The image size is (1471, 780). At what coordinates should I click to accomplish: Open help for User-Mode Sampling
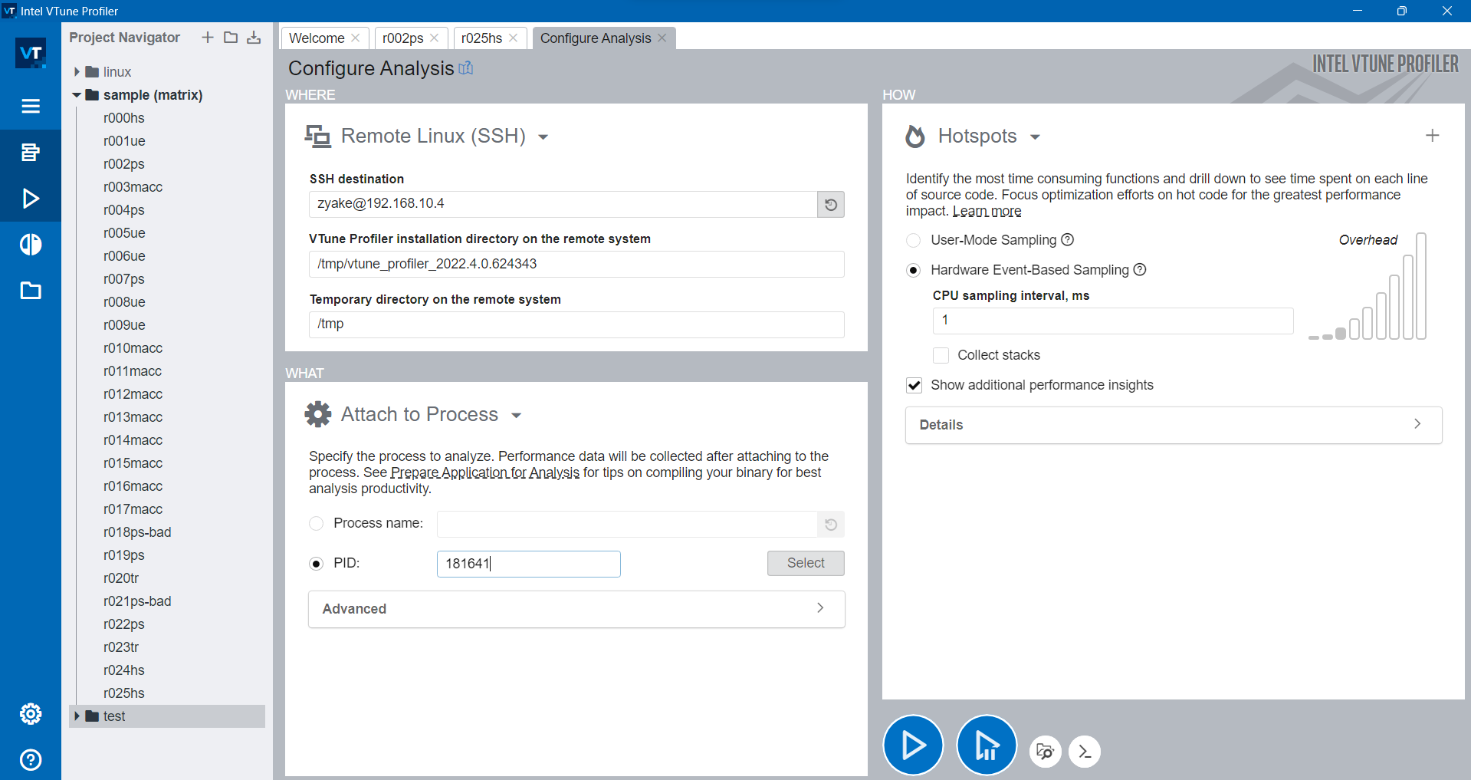pos(1067,240)
